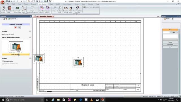Open the Connection label tool
Image resolution: width=181 pixels, height=102 pixels.
(x=9, y=9)
